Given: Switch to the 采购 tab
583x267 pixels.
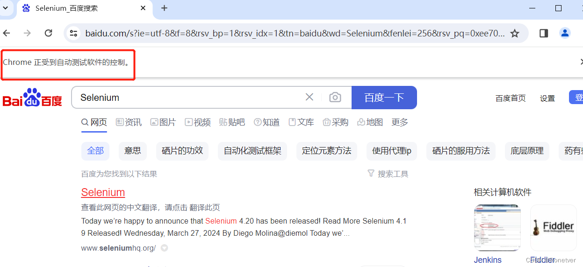Looking at the screenshot, I should (x=336, y=122).
